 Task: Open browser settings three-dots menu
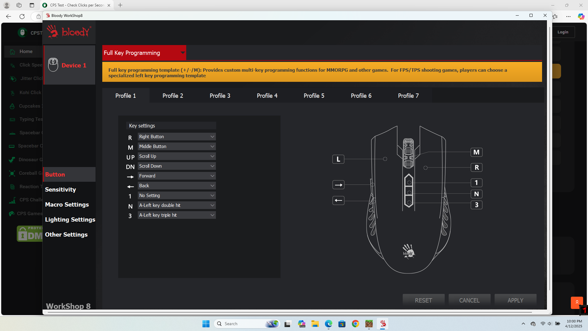tap(568, 17)
